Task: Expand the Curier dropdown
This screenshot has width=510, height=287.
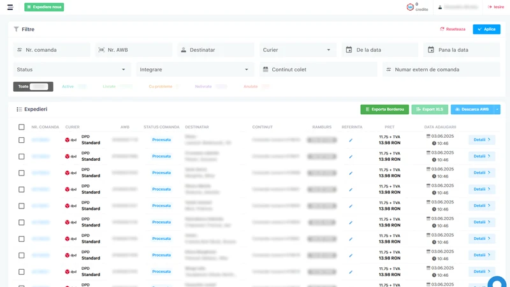Action: [x=297, y=50]
